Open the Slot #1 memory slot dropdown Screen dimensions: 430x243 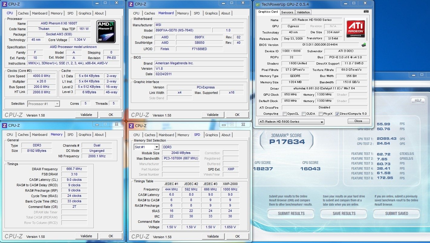tap(147, 147)
